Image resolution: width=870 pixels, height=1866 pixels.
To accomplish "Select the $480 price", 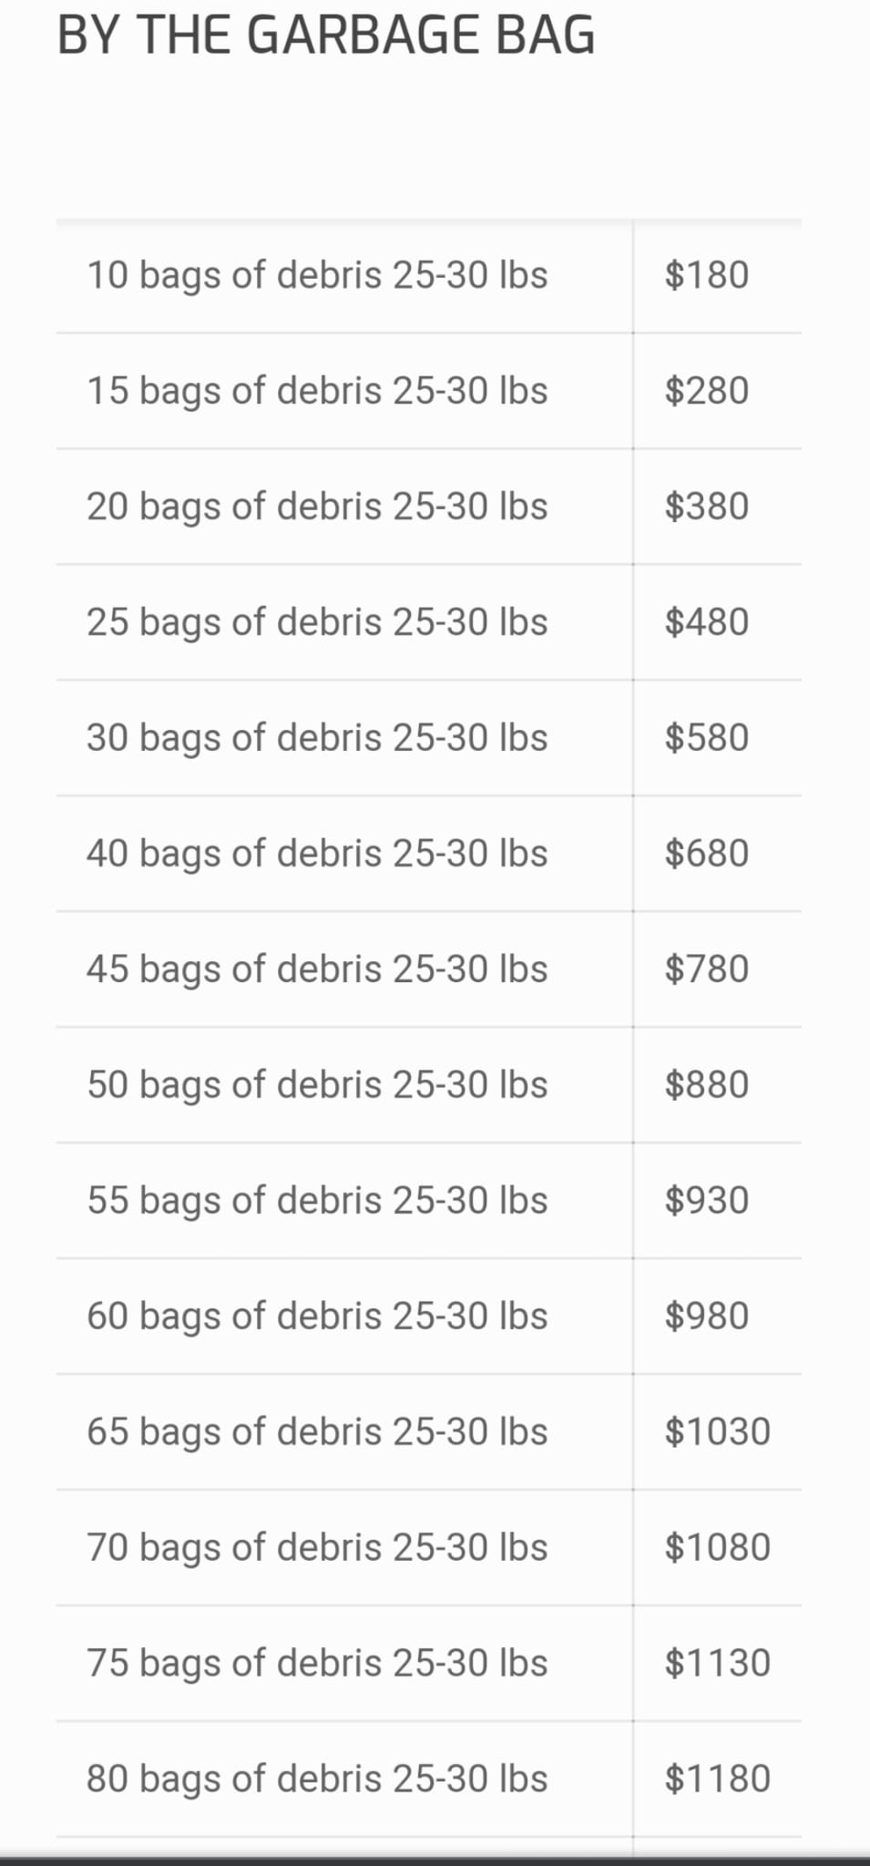I will (x=706, y=622).
